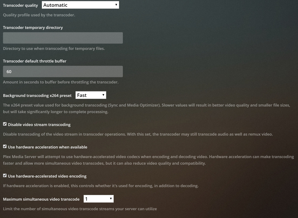Focus the Transcoder default throttle buffer field
Viewport: 298px width, 218px height.
click(63, 71)
